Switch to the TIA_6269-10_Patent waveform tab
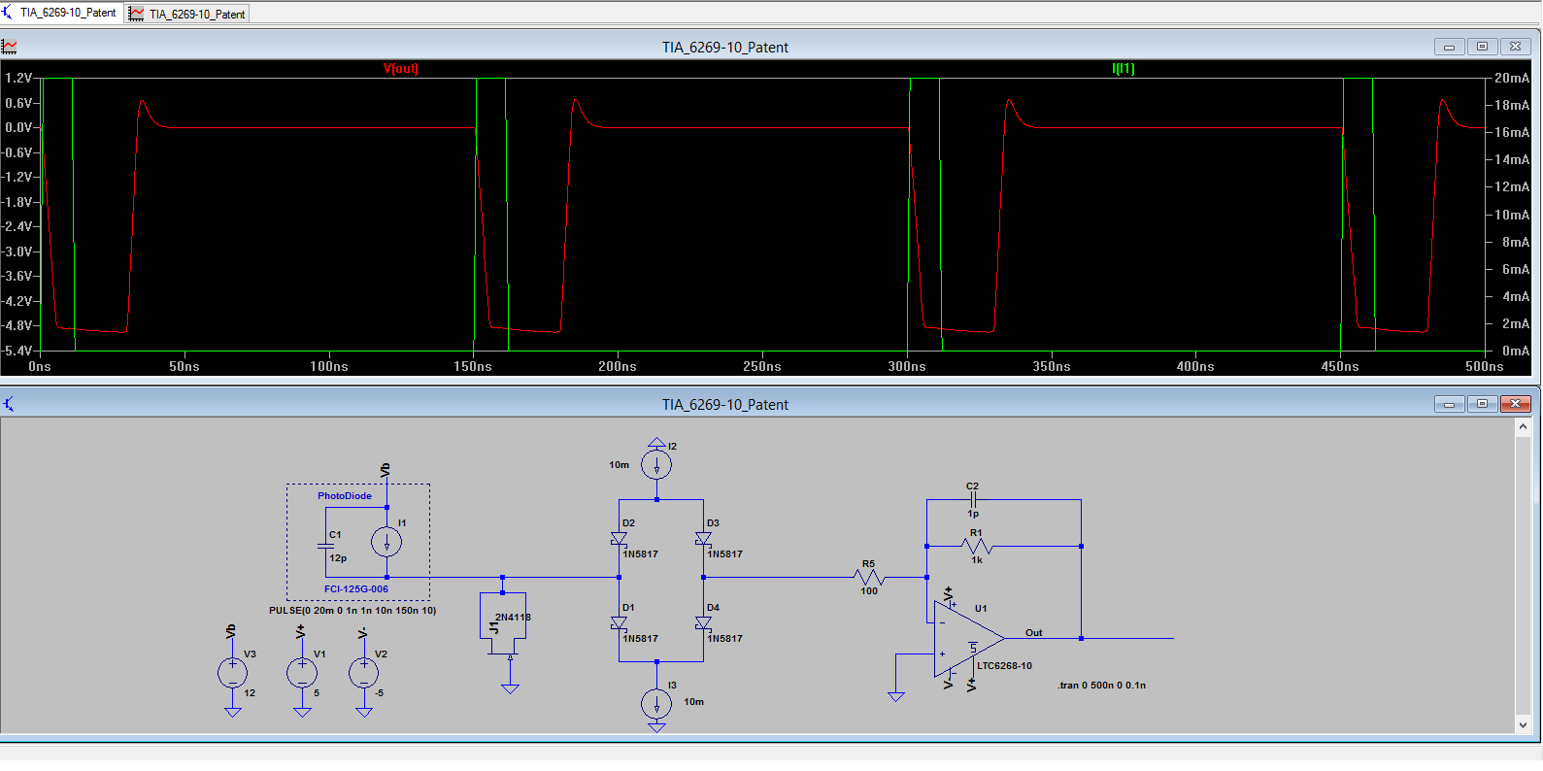Image resolution: width=1543 pixels, height=771 pixels. click(187, 14)
